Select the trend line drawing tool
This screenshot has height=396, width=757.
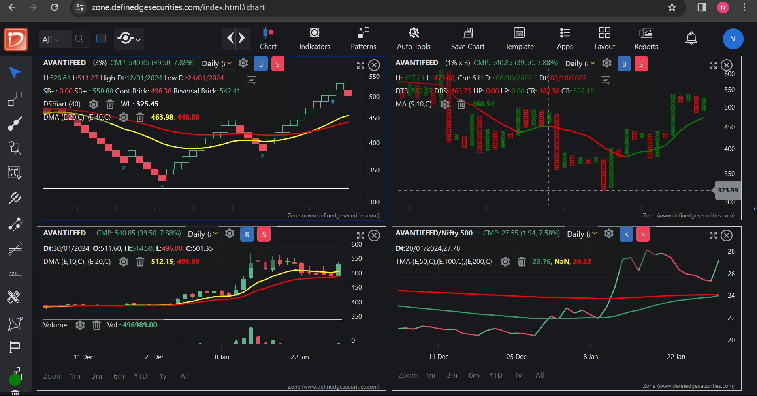point(15,98)
